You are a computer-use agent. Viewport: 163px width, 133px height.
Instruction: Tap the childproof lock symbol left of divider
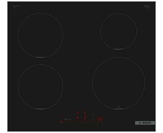65,119
